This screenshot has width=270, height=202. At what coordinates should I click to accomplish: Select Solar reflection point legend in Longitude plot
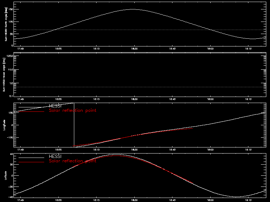click(x=73, y=110)
